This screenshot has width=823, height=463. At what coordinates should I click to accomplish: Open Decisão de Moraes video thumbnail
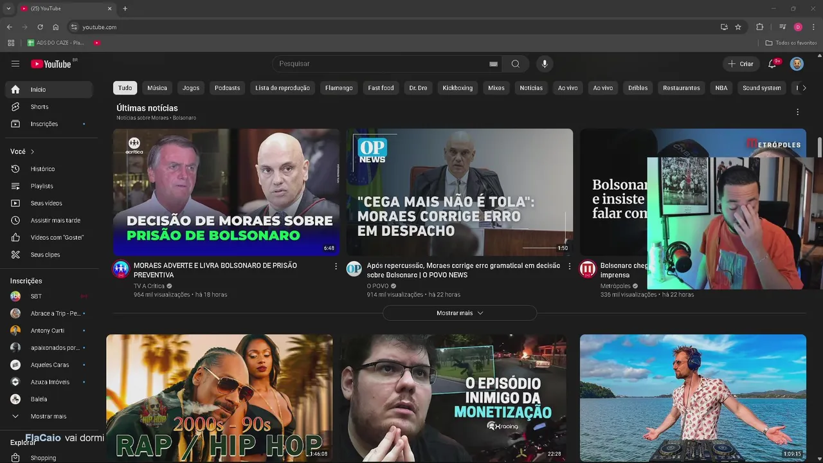pyautogui.click(x=226, y=192)
